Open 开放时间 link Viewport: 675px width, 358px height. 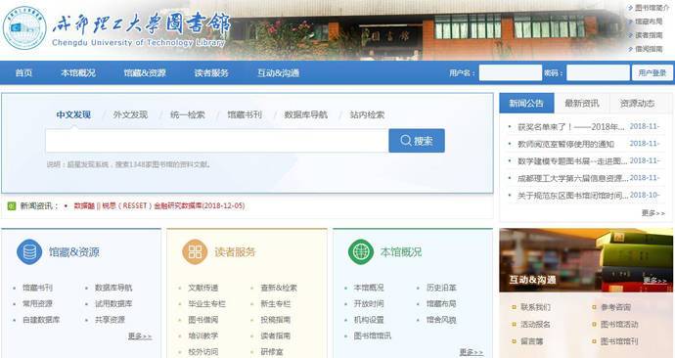click(369, 304)
